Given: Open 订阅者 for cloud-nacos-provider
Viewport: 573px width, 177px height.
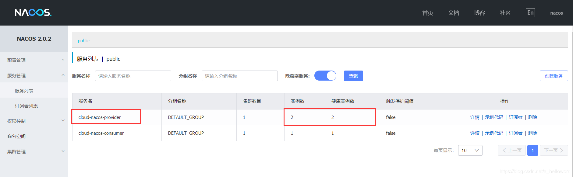Looking at the screenshot, I should 516,117.
